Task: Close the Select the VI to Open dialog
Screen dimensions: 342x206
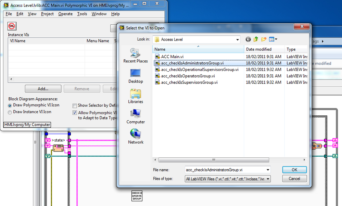Action: (x=302, y=26)
